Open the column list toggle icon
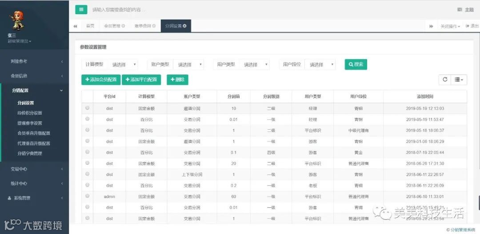Image resolution: width=480 pixels, height=234 pixels. (x=459, y=79)
